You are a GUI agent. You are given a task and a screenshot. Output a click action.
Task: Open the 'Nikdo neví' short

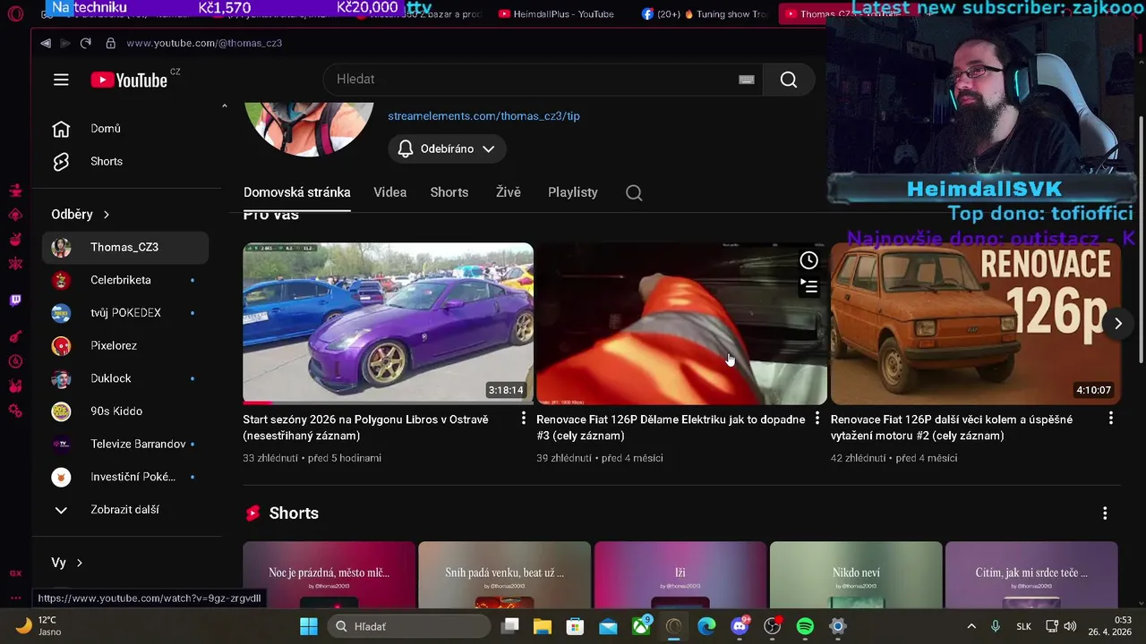click(855, 575)
